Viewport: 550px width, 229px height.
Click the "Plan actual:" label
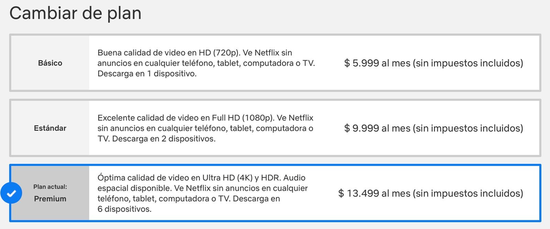50,187
